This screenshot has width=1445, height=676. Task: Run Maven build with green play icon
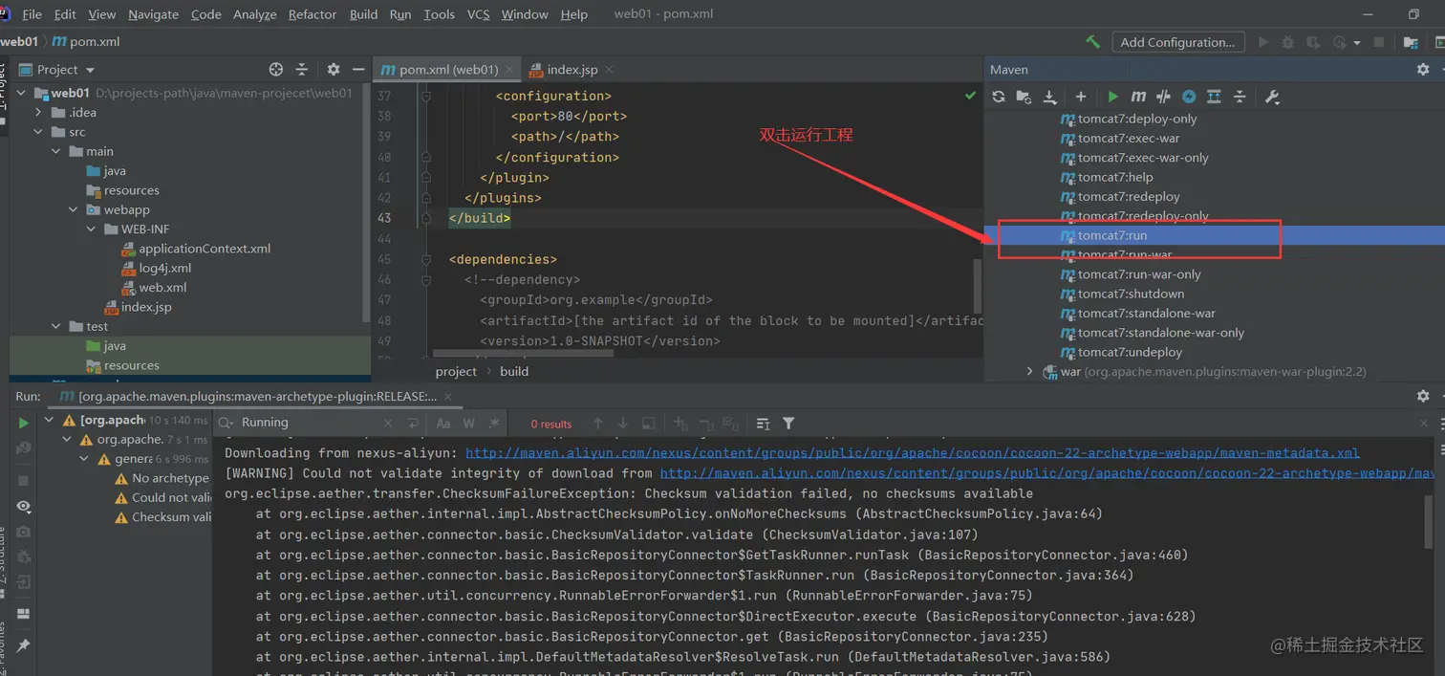click(x=1112, y=97)
